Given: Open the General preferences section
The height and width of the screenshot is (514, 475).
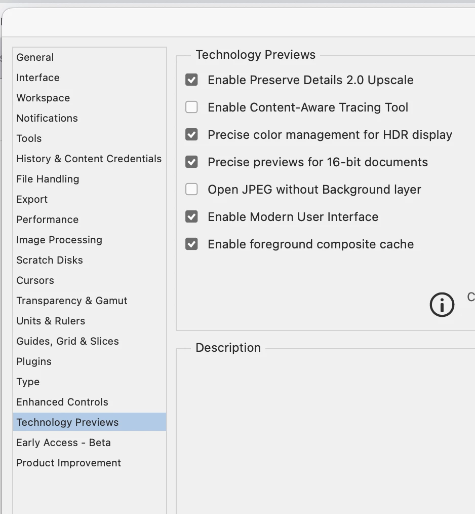Looking at the screenshot, I should 35,57.
